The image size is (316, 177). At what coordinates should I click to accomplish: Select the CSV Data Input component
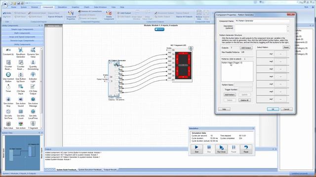coord(21,89)
